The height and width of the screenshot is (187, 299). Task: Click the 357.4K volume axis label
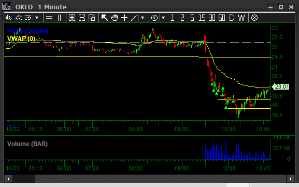click(281, 148)
